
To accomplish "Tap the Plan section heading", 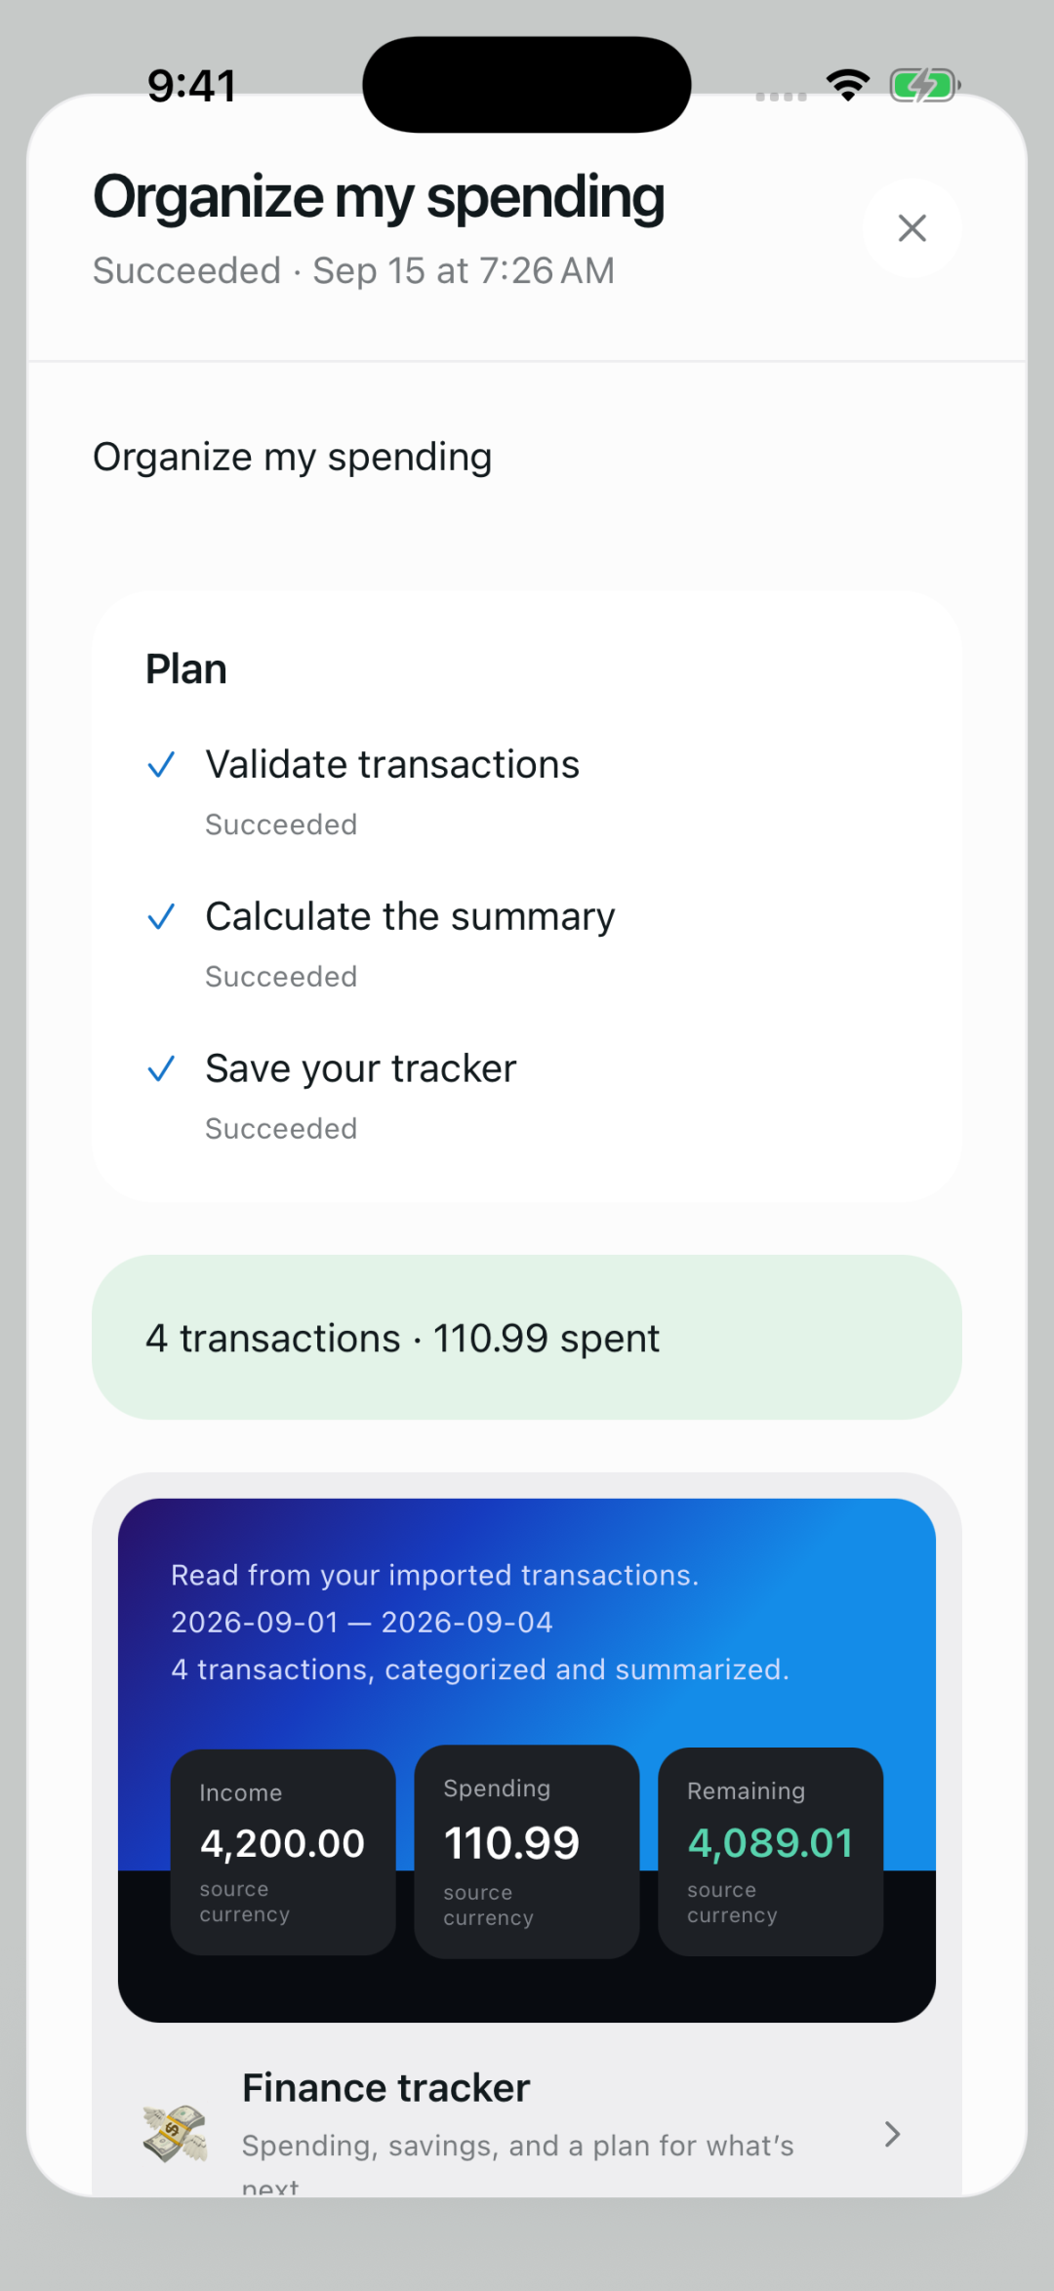I will [x=186, y=669].
